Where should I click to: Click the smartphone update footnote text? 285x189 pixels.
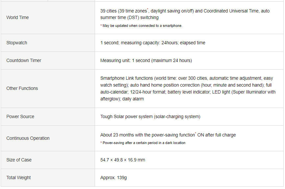[141, 26]
